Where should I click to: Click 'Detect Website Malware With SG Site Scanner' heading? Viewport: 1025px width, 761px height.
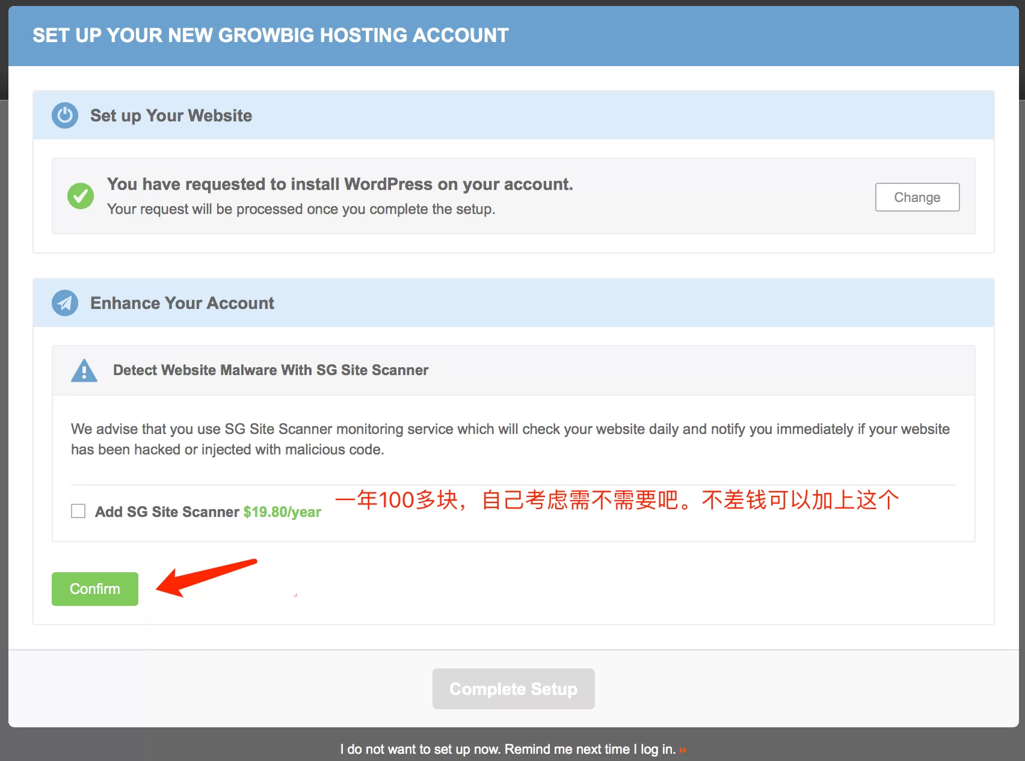271,370
